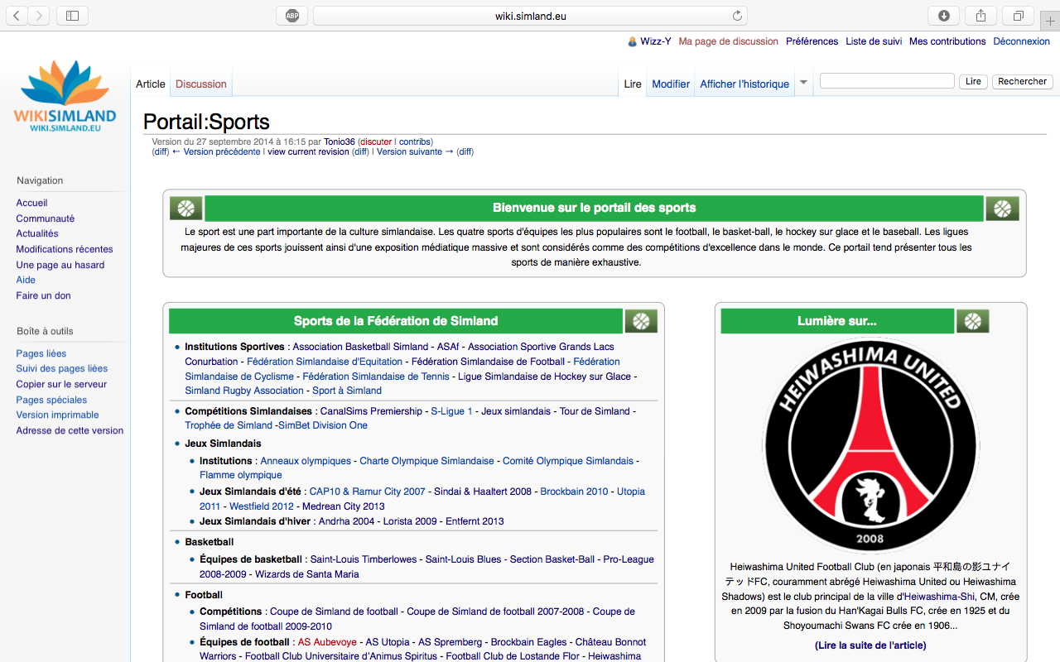The image size is (1060, 662).
Task: Reload the page with the refresh icon
Action: point(737,16)
